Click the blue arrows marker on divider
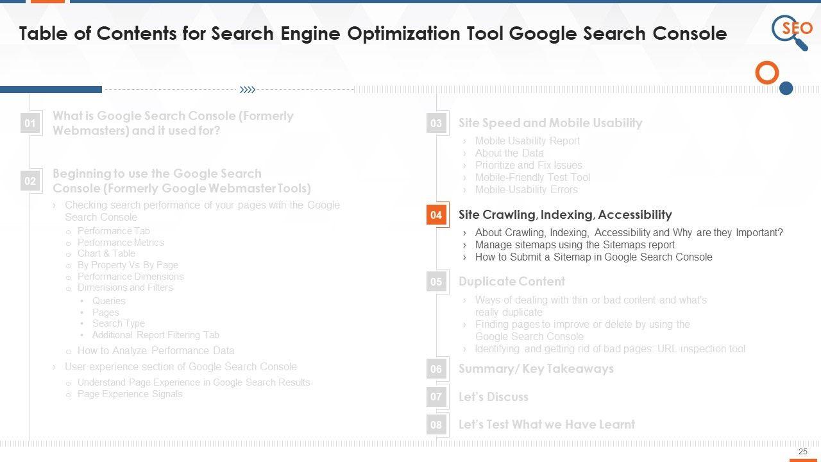Screen dimensions: 821x462 coord(247,90)
